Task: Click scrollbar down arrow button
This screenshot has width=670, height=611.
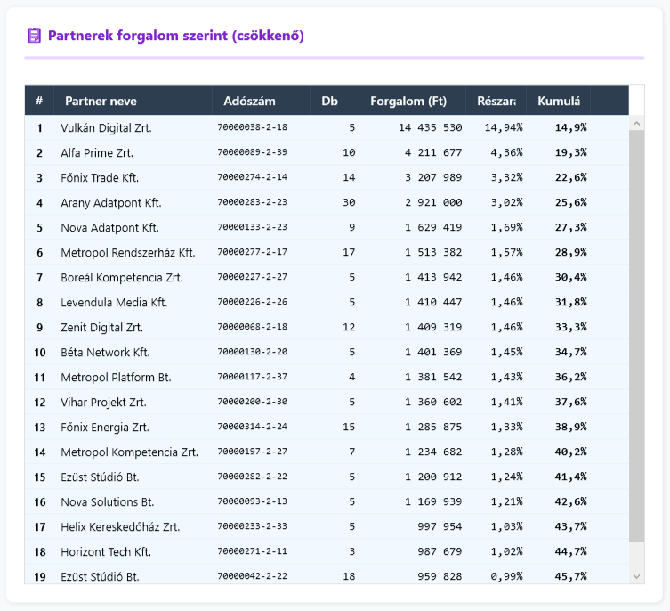Action: tap(636, 576)
